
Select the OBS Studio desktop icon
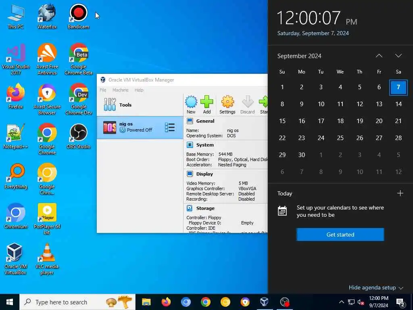[x=78, y=136]
